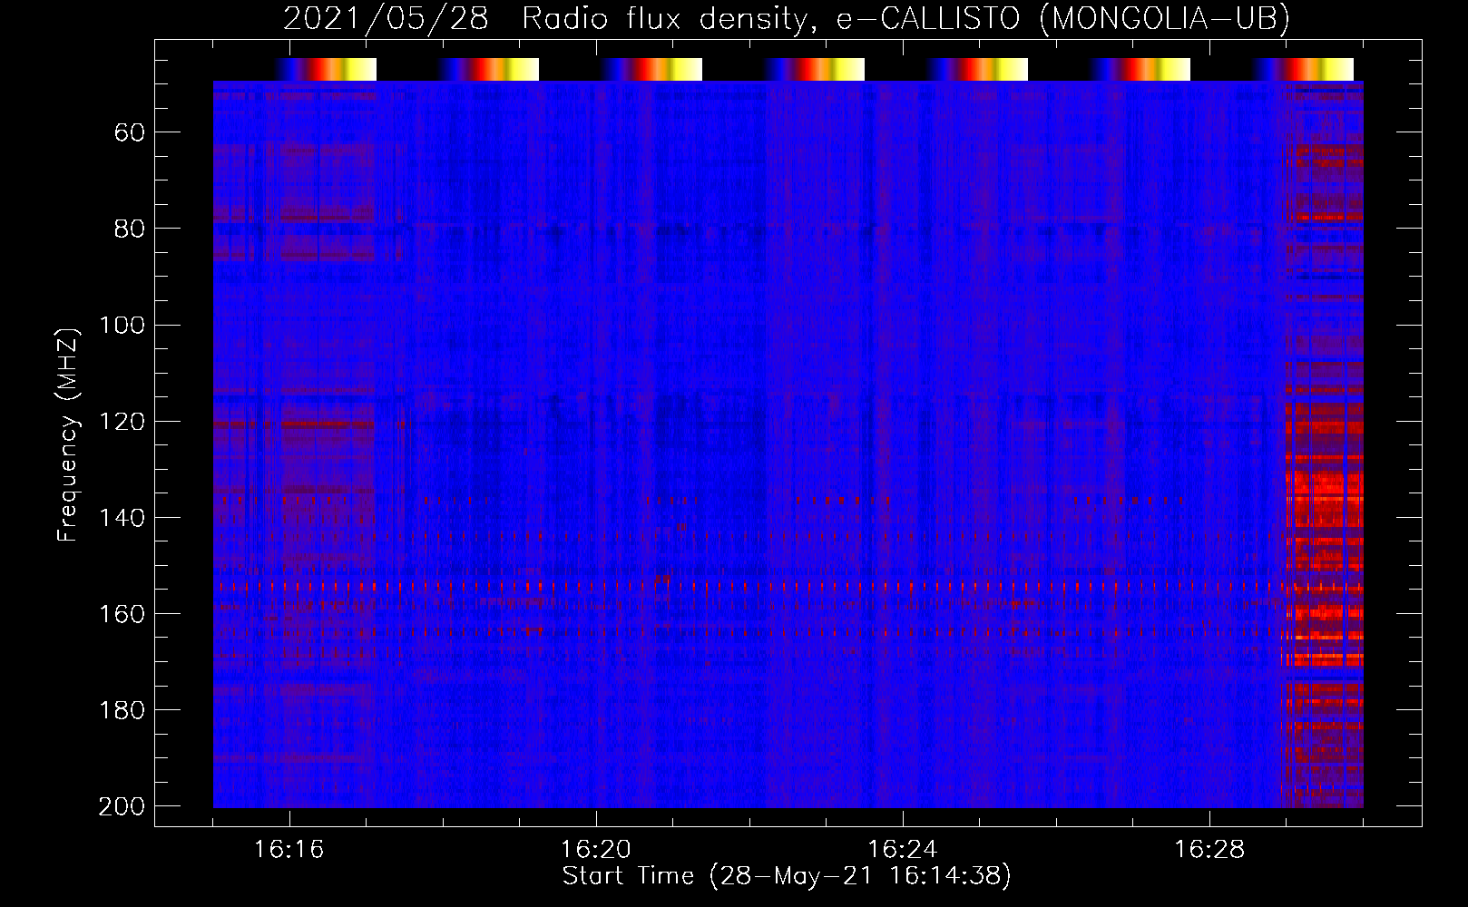
Task: Click the 60 frequency axis label
Action: coord(130,133)
